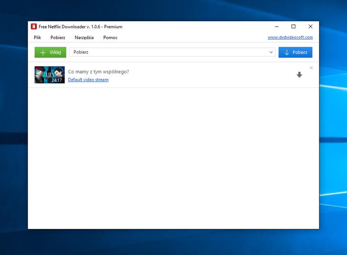The width and height of the screenshot is (347, 255).
Task: Close the Free Netflix Downloader window
Action: click(311, 26)
